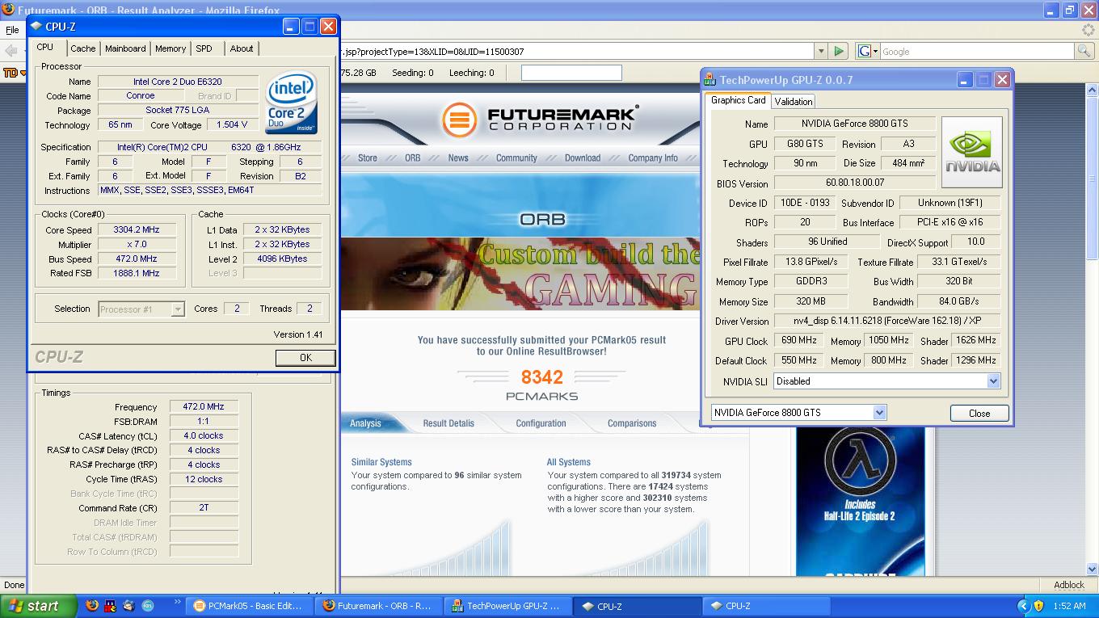Screen dimensions: 1099x618
Task: Click the Firefox URL address field
Action: click(576, 51)
